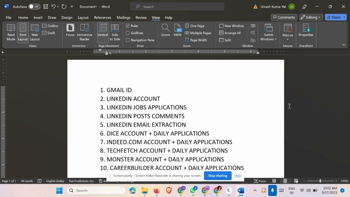The image size is (350, 197).
Task: Open Windows Start menu
Action: tap(59, 191)
